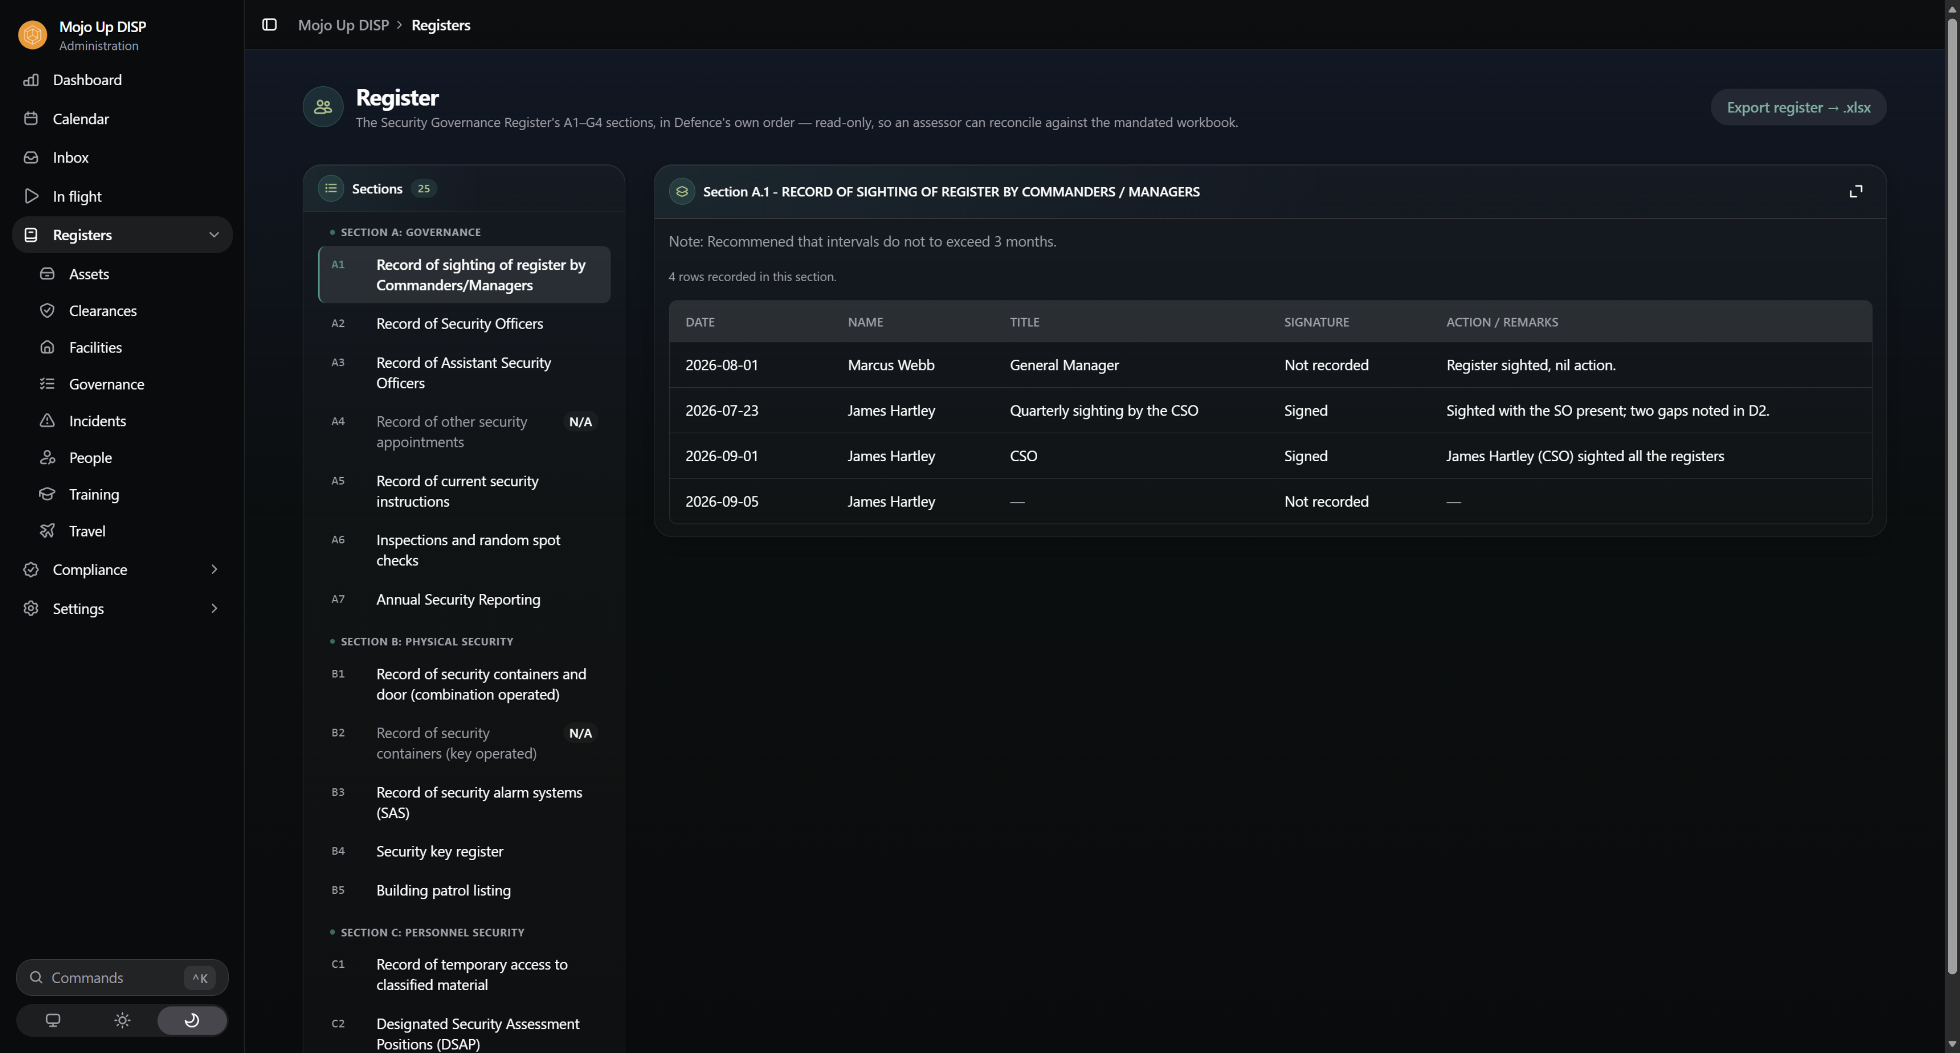Open the Clearances register
The width and height of the screenshot is (1960, 1053).
[130, 310]
